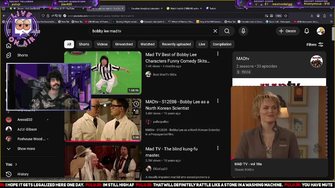Switch to the Twitch browser tab

click(x=213, y=9)
